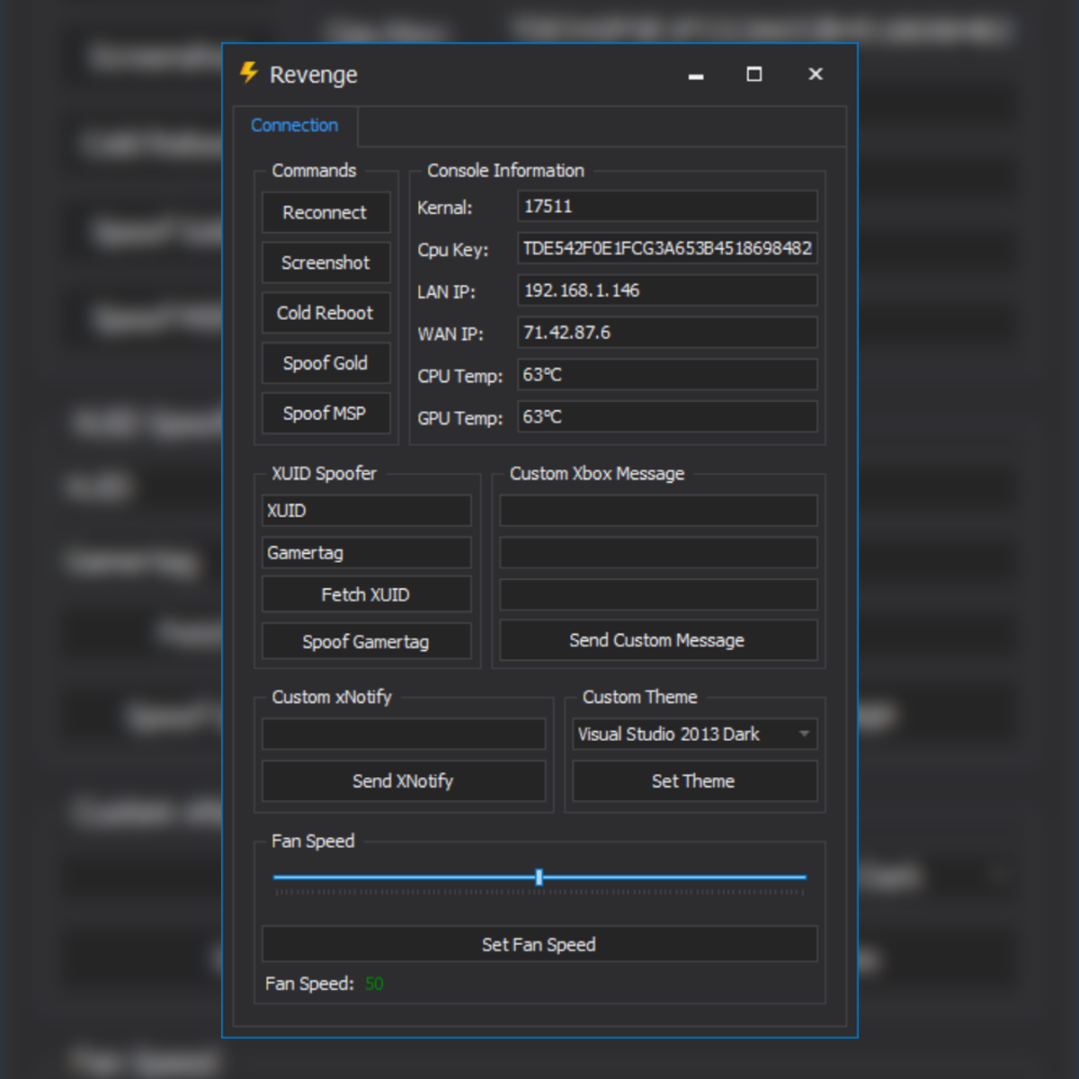Click the Fan Speed slider handle
The width and height of the screenshot is (1079, 1079).
[539, 878]
